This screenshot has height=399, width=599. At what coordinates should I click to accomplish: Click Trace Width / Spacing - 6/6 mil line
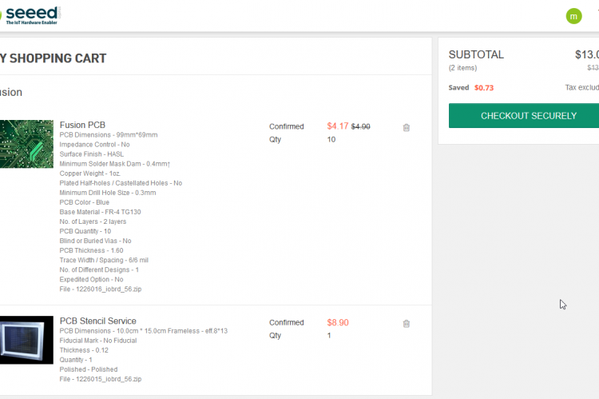pos(104,260)
